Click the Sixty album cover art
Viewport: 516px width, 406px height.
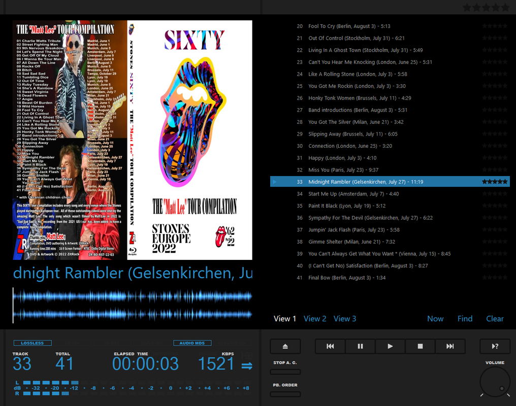coord(132,140)
